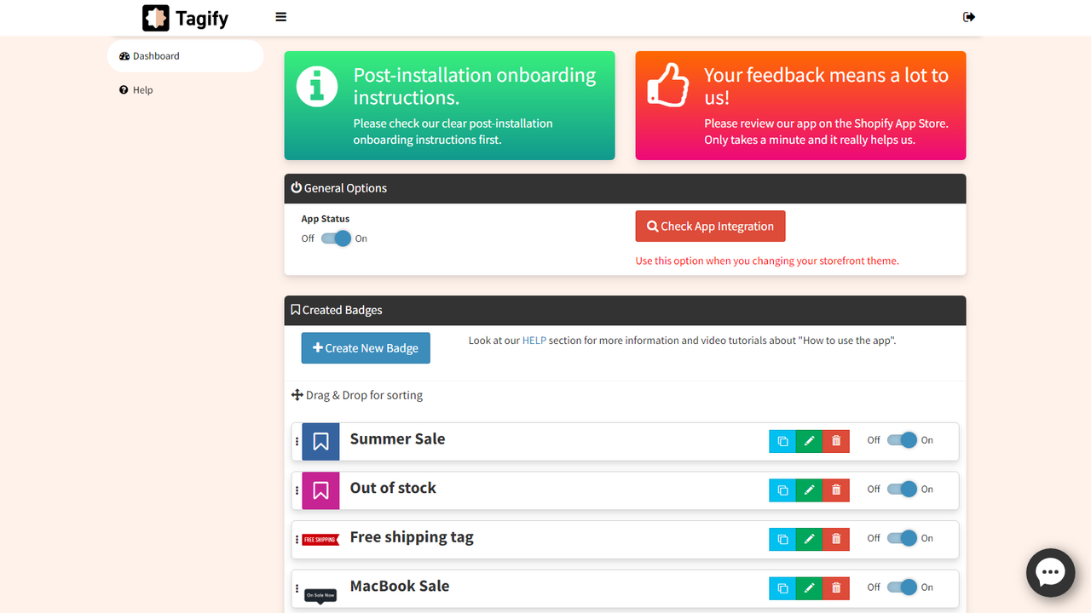Delete the Summer Sale badge
Screen dimensions: 1091x613
pyautogui.click(x=836, y=441)
